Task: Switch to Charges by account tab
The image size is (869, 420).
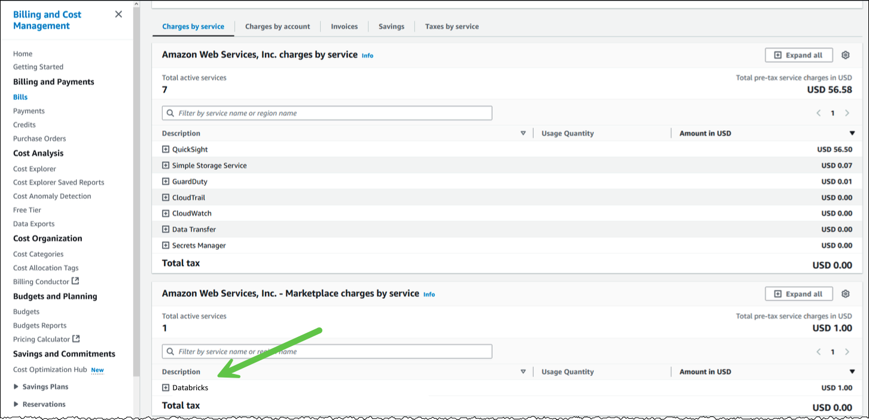Action: point(278,26)
